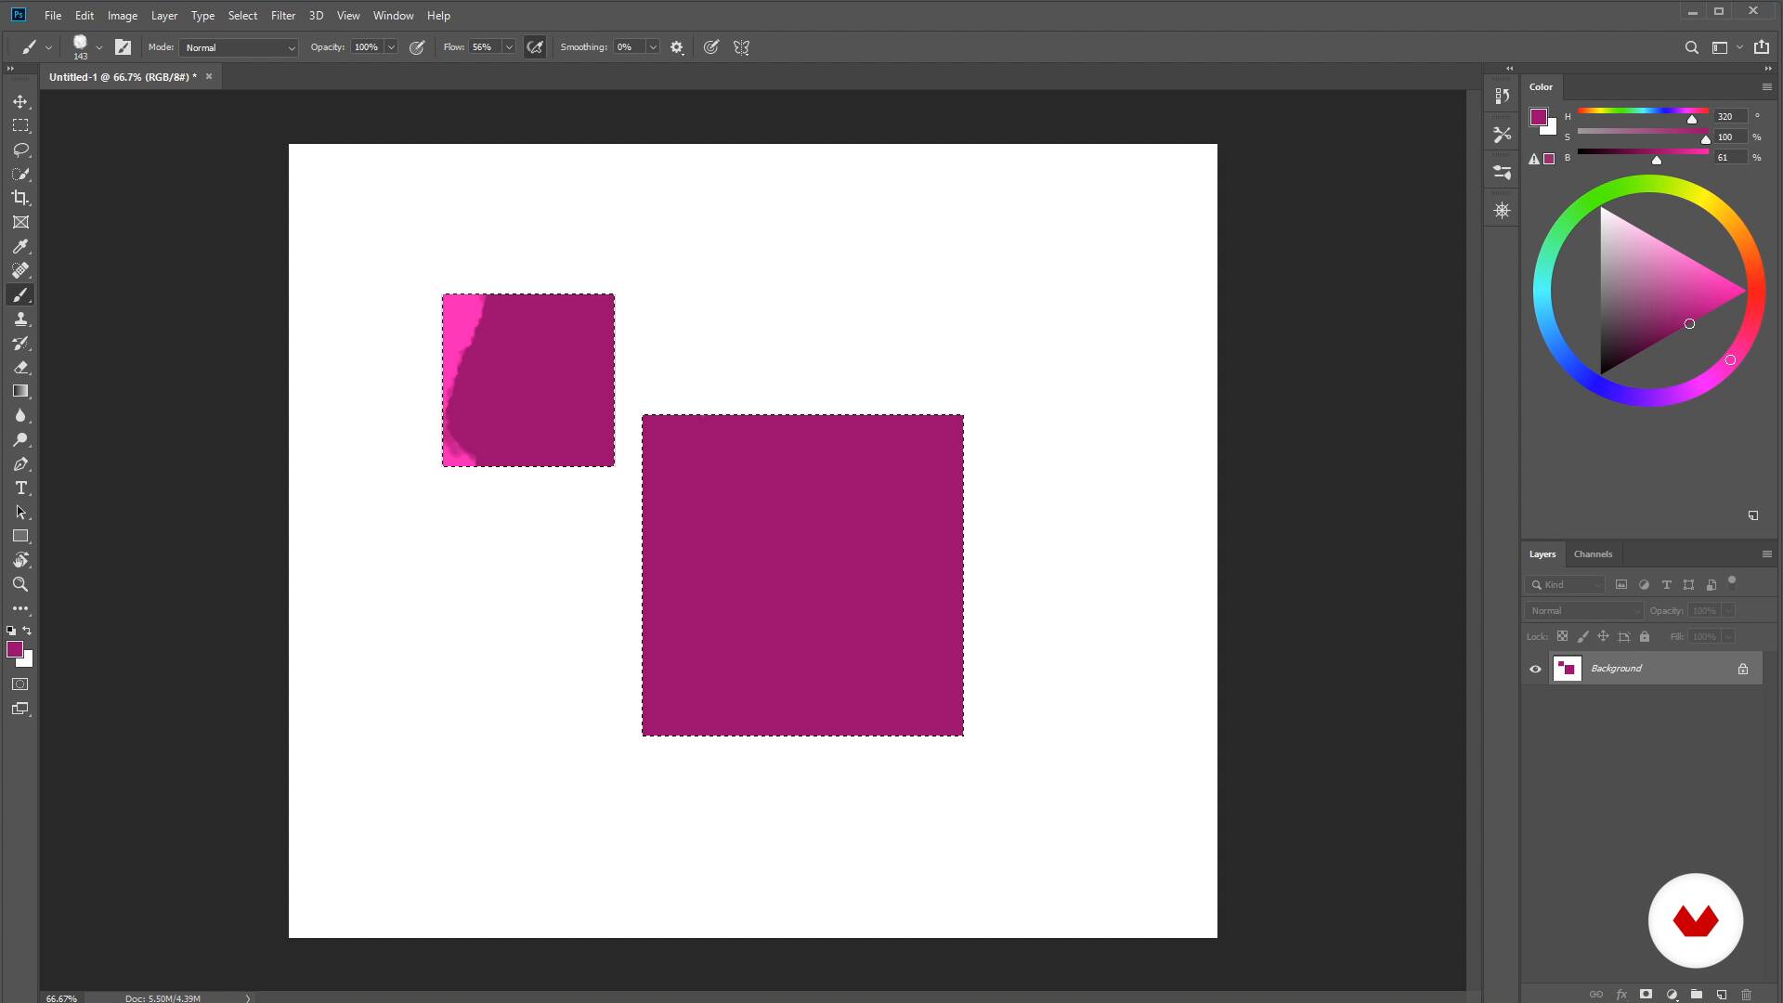Toggle pressure for opacity button

[417, 47]
